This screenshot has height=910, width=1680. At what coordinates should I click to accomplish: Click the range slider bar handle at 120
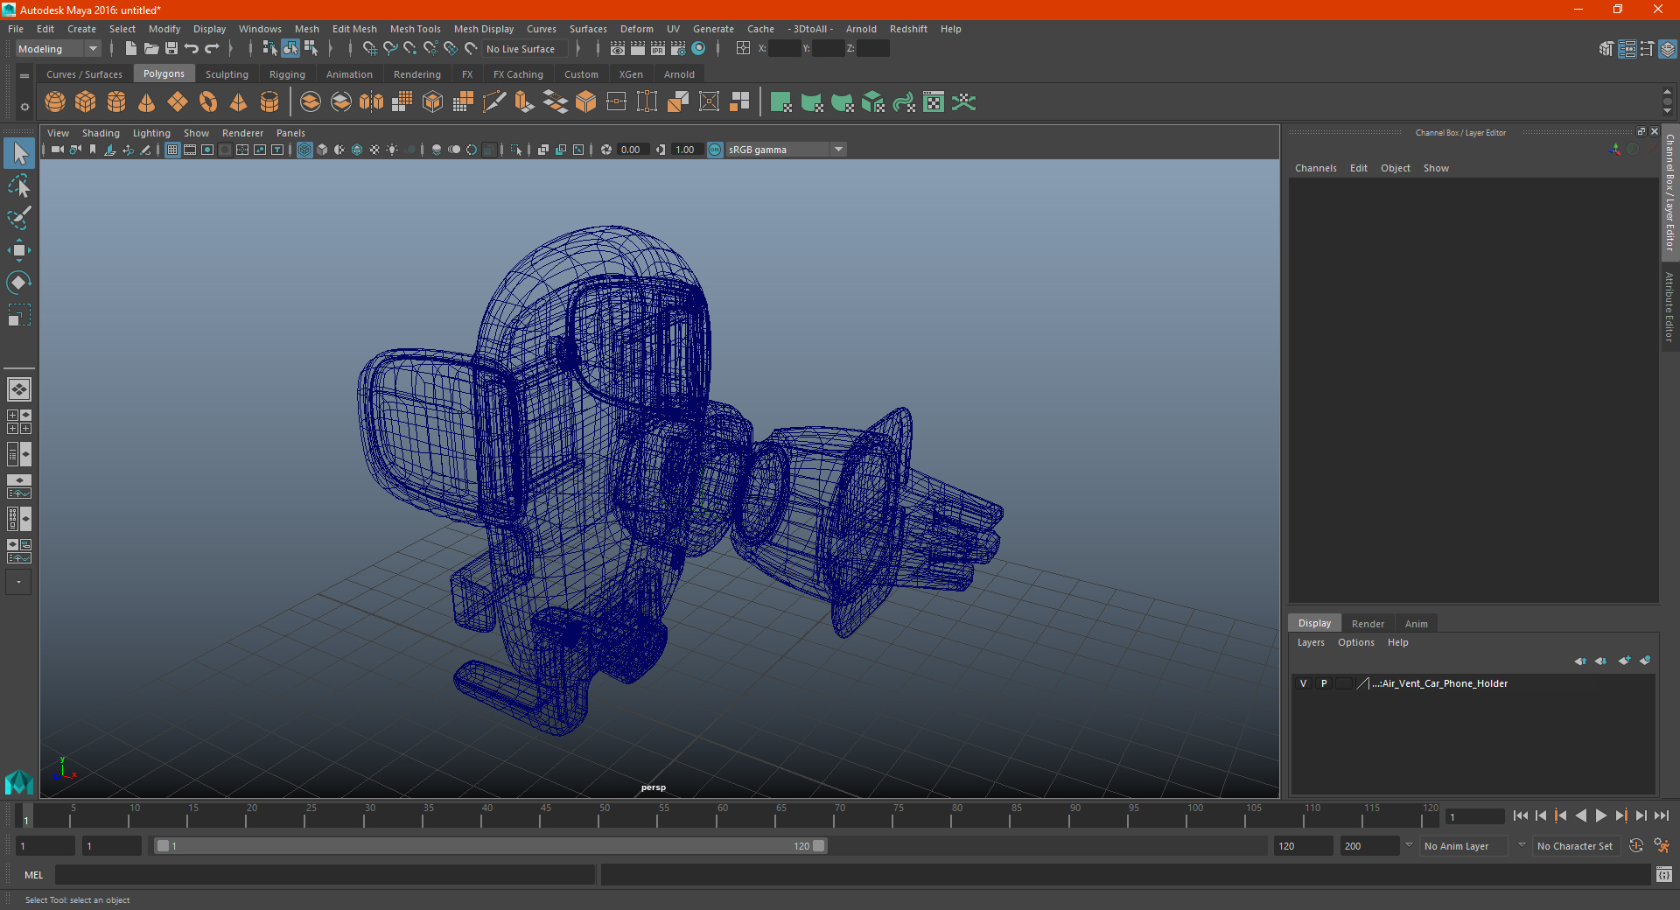(x=818, y=846)
